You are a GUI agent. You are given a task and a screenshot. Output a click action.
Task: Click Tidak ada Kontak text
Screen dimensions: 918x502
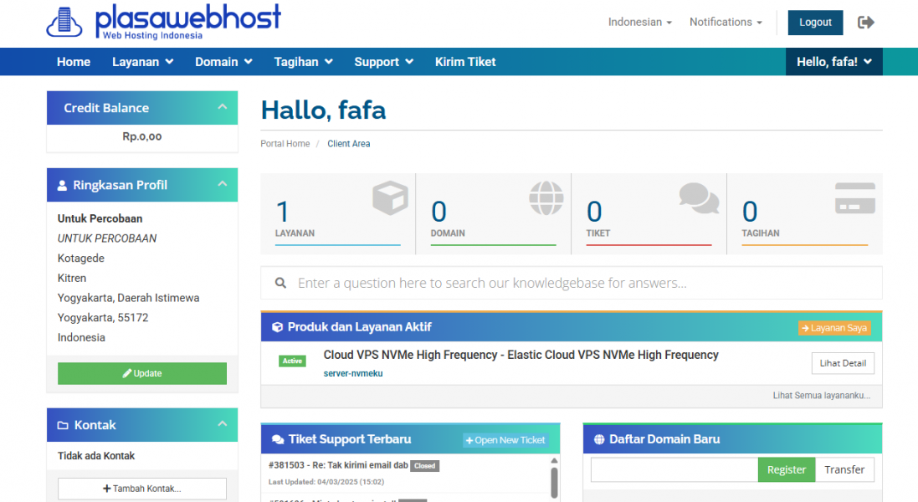[x=96, y=456]
